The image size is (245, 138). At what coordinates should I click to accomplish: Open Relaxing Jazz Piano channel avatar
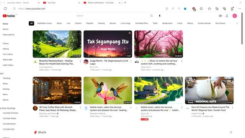tap(35, 108)
